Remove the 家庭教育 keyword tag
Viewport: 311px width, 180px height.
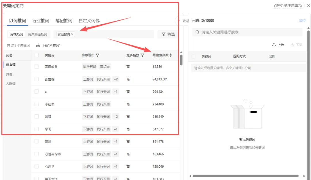coord(72,34)
